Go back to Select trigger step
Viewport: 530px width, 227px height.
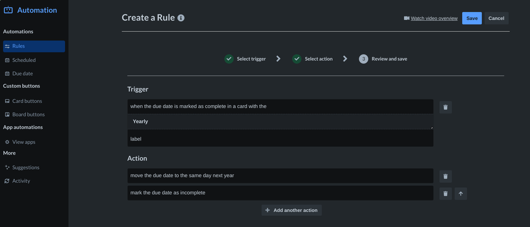coord(251,59)
